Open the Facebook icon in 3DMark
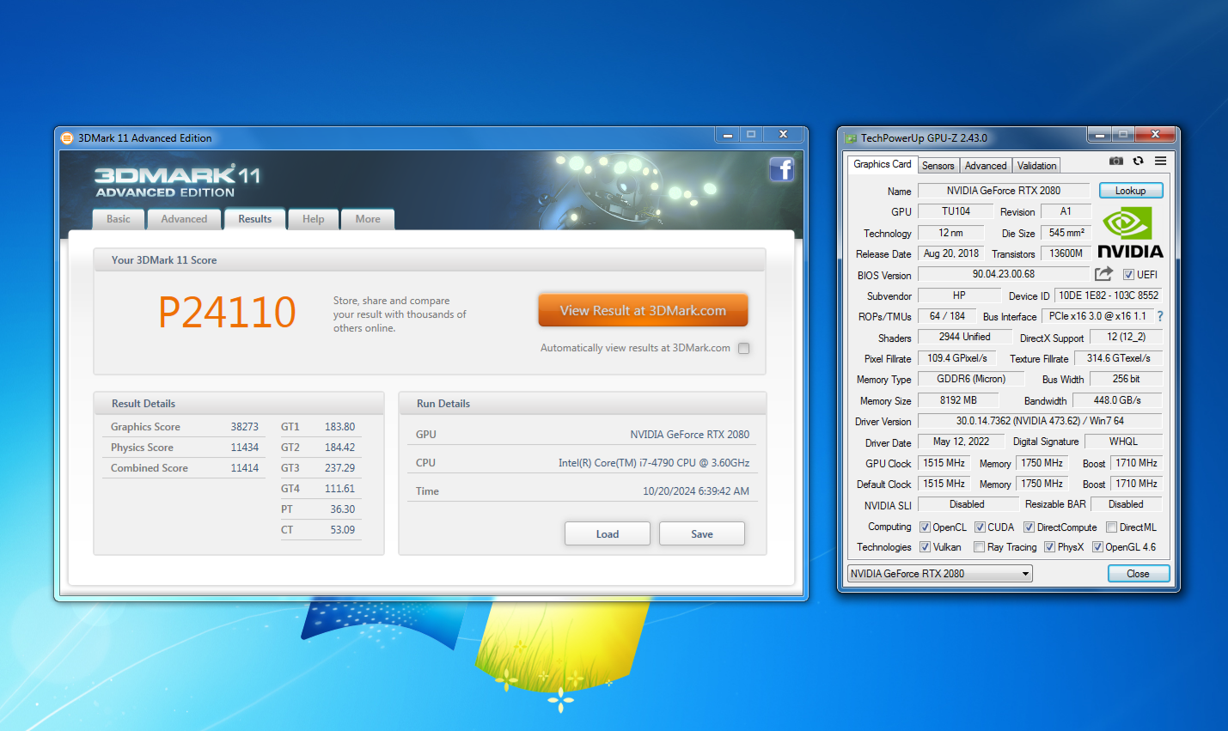This screenshot has width=1228, height=731. (x=782, y=169)
